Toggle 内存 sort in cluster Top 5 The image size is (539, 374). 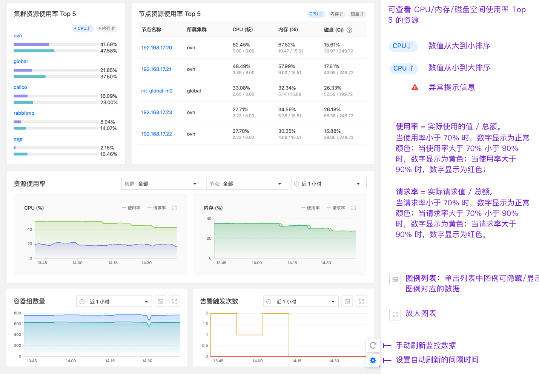point(107,29)
